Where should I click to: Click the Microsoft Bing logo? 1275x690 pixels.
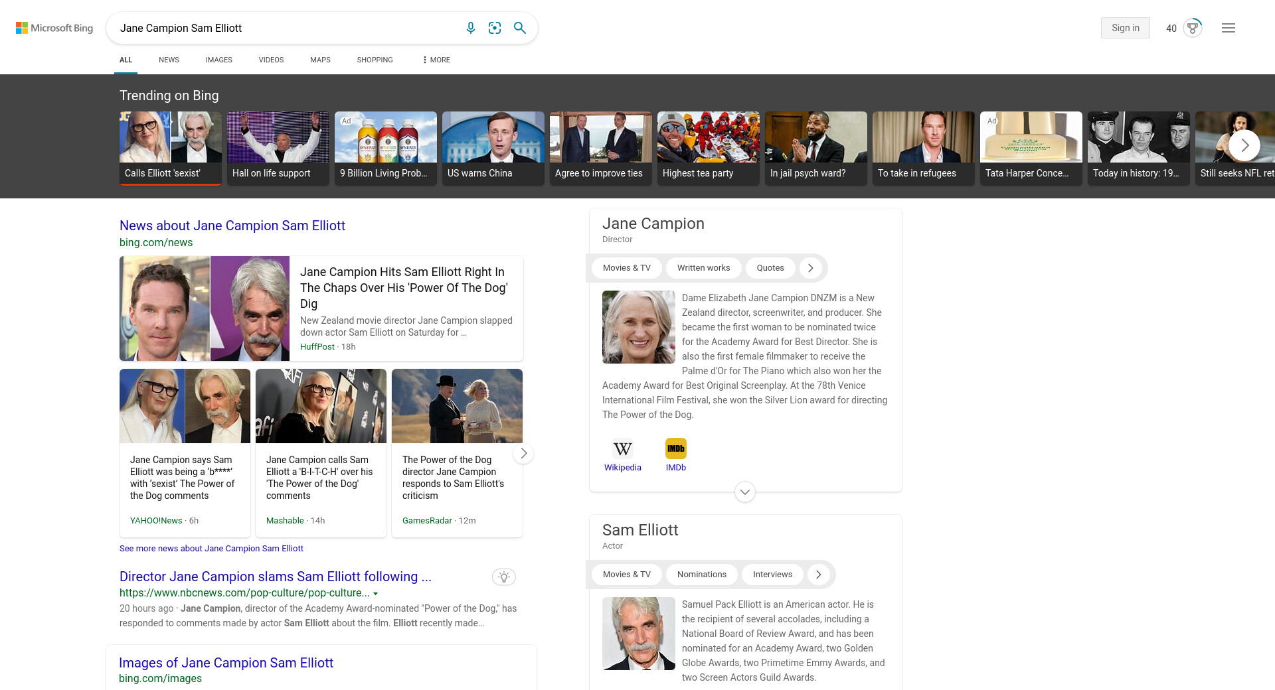54,28
